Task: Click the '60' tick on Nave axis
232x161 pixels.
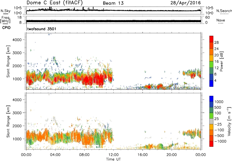Action: 207,17
